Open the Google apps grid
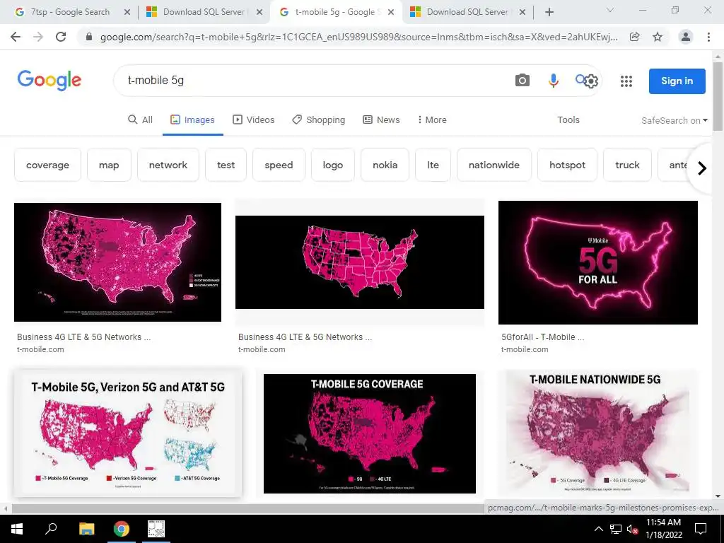Screen dimensions: 724x543 coord(626,81)
